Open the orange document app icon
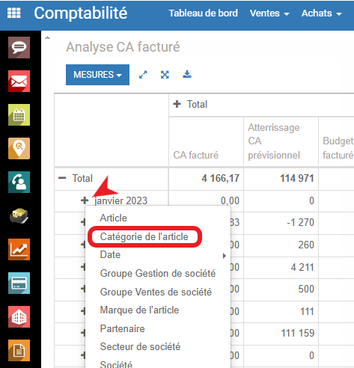 tap(19, 350)
